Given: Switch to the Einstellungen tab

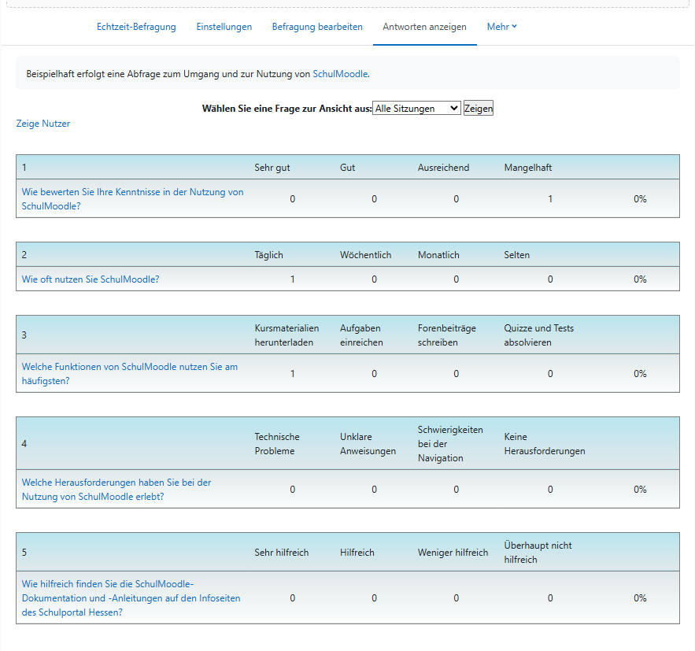Looking at the screenshot, I should [224, 27].
